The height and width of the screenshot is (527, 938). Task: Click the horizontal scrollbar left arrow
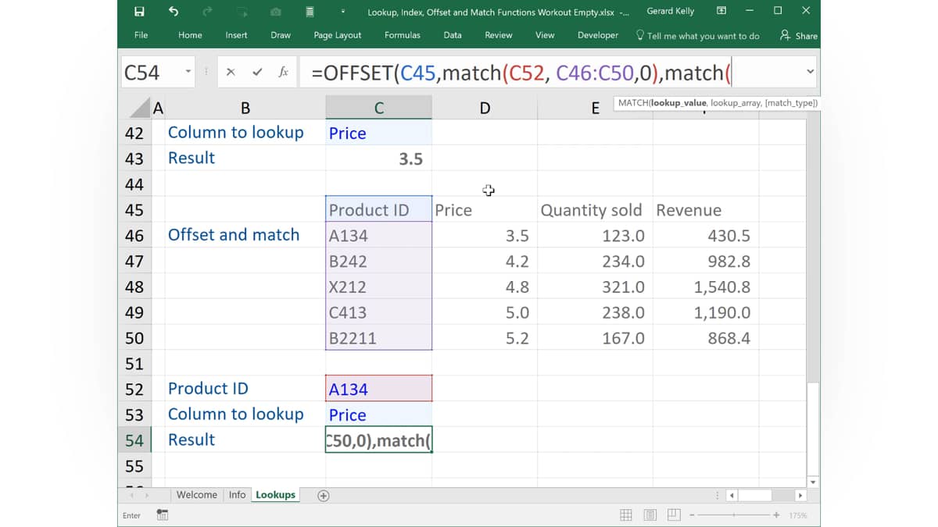(x=732, y=496)
